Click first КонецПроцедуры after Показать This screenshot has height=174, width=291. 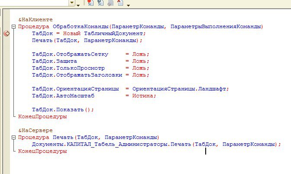coord(42,117)
